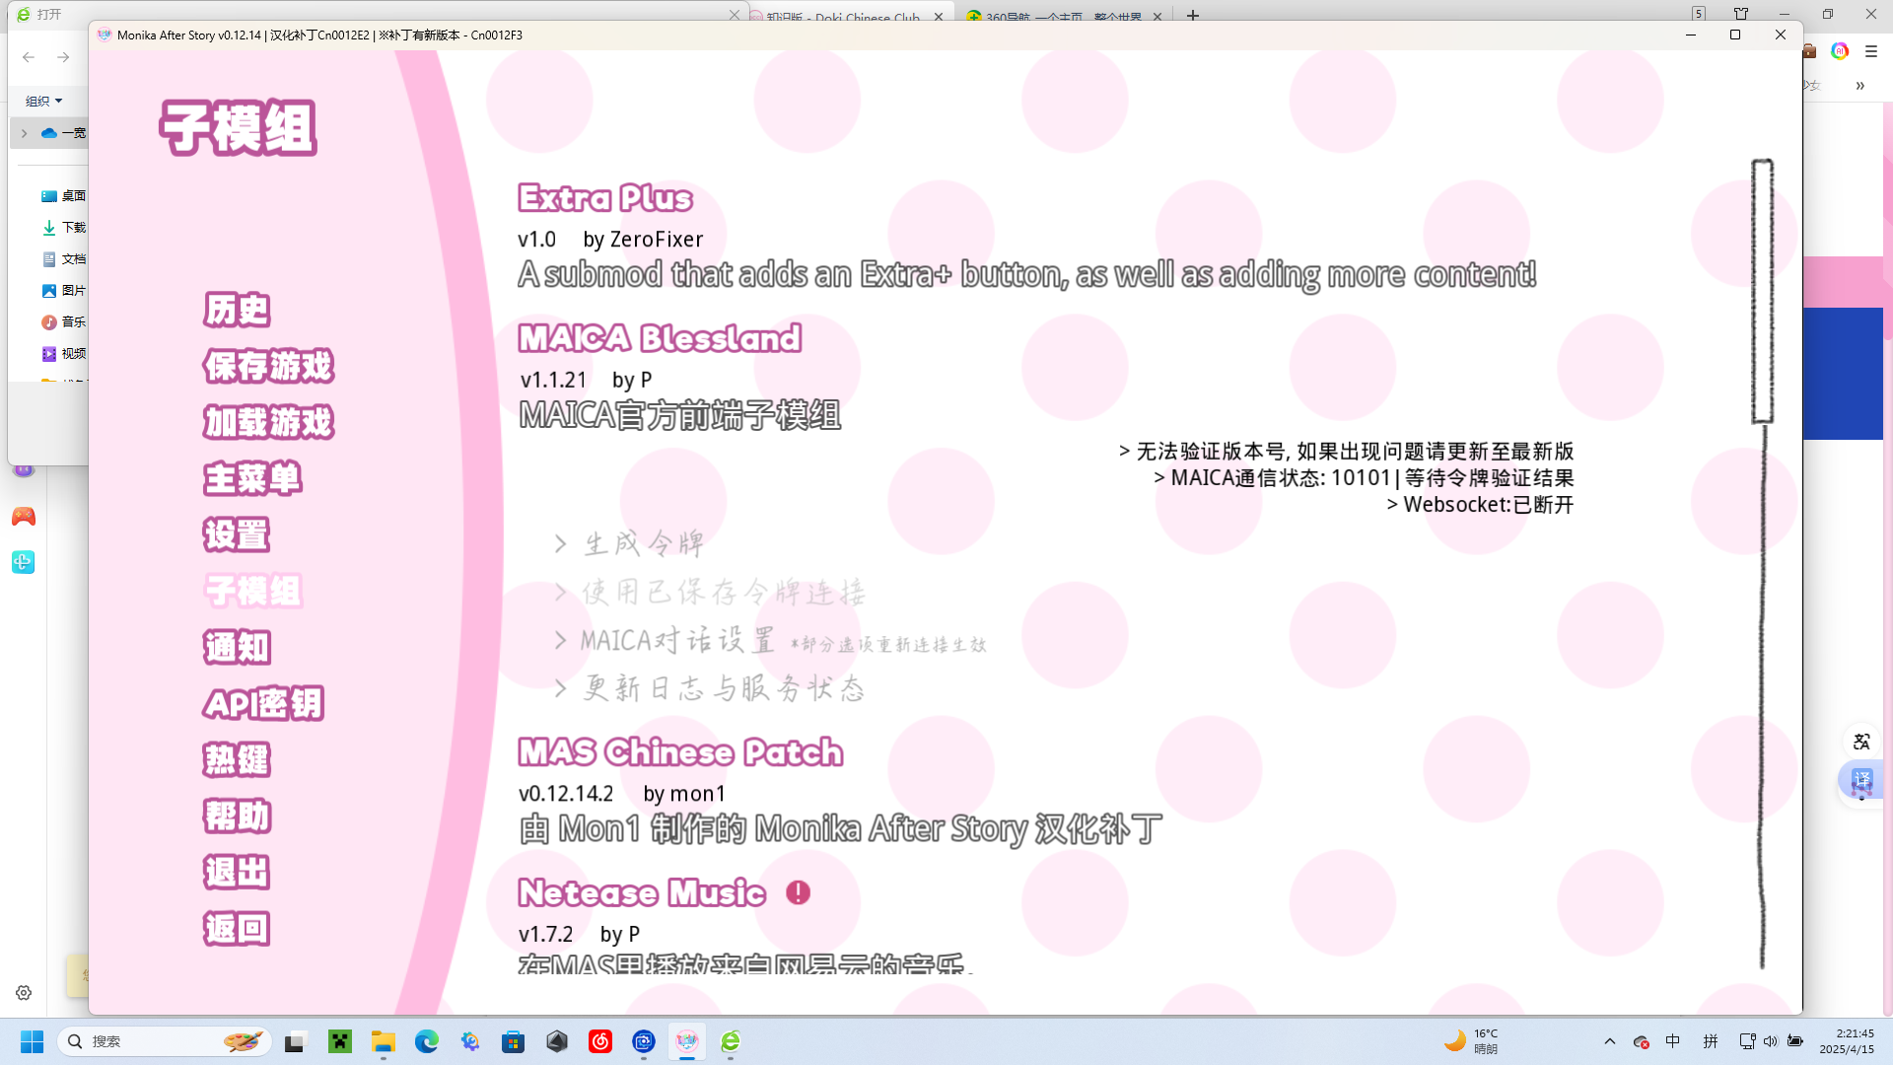Open the API密钥 screen
Viewport: 1893px width, 1065px height.
[263, 703]
